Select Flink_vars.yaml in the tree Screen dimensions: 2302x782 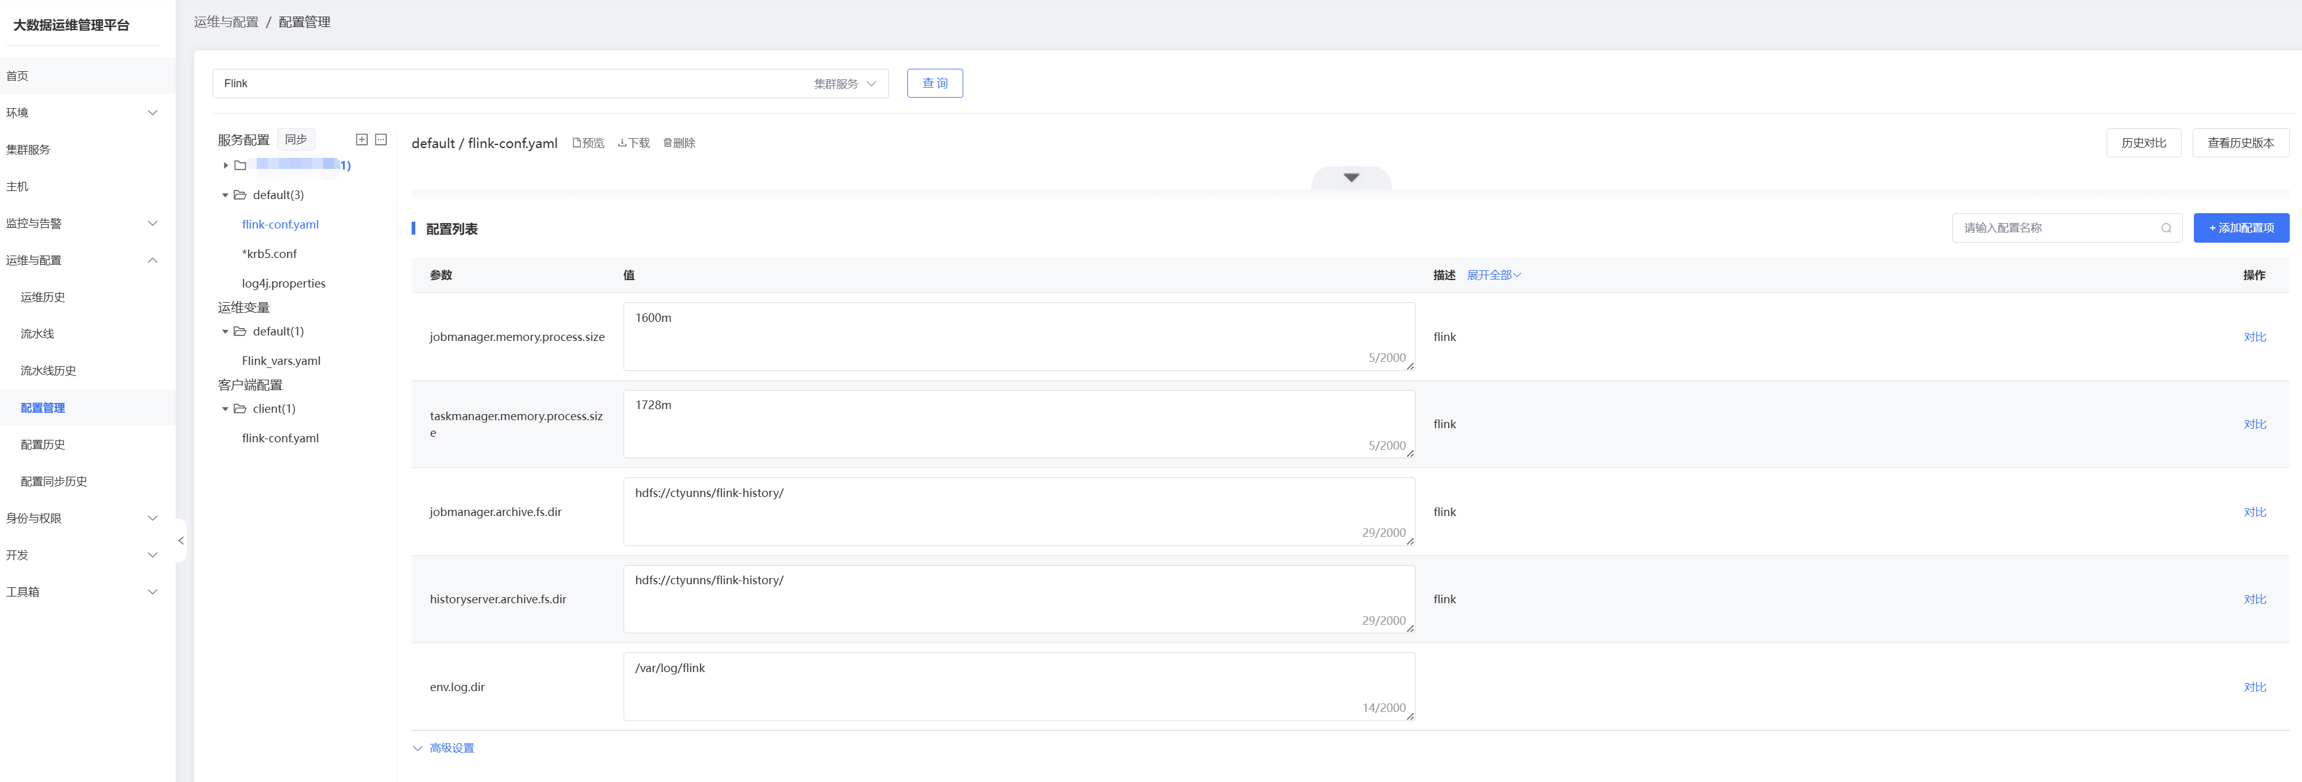tap(281, 361)
